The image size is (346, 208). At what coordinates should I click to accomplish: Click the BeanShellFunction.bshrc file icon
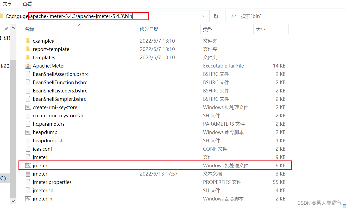(x=28, y=82)
